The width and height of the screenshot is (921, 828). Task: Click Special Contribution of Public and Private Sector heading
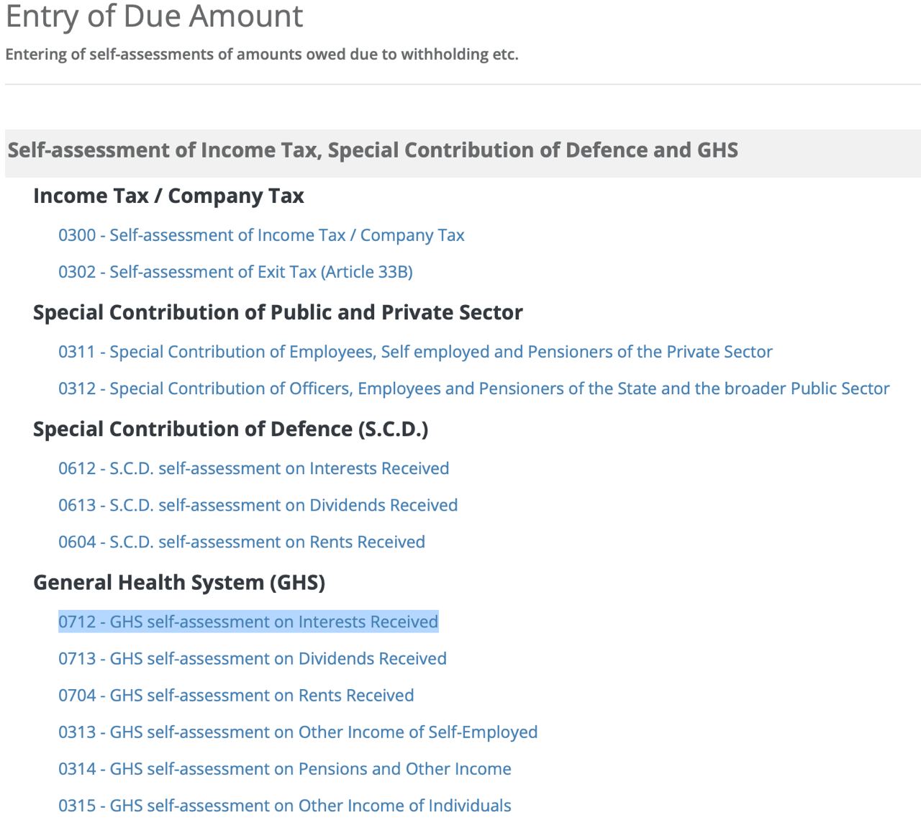click(x=278, y=312)
